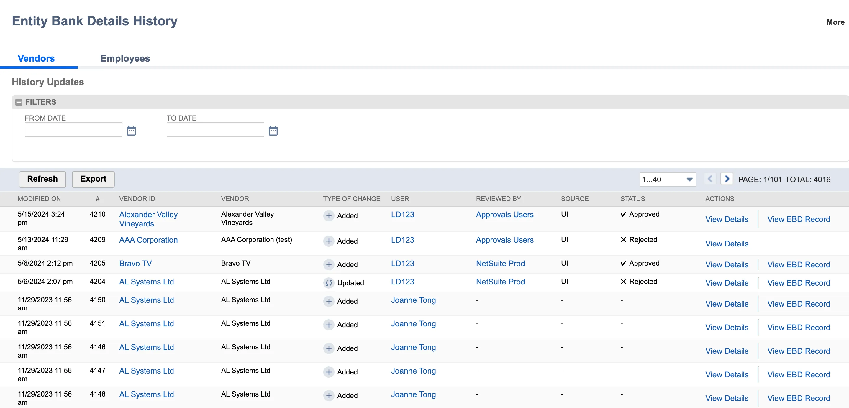
Task: Open NetSuite Prod reviewer link in row 4205
Action: coord(500,264)
